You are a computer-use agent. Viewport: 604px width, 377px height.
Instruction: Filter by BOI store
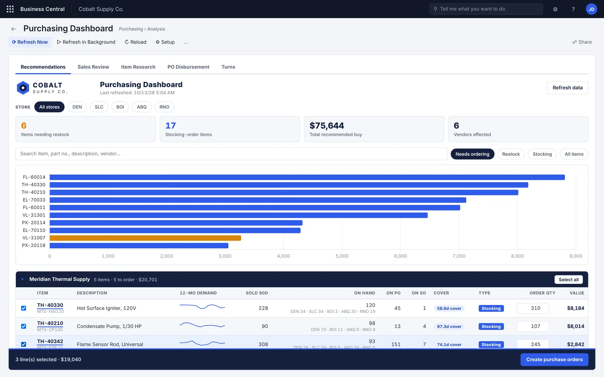pyautogui.click(x=120, y=107)
